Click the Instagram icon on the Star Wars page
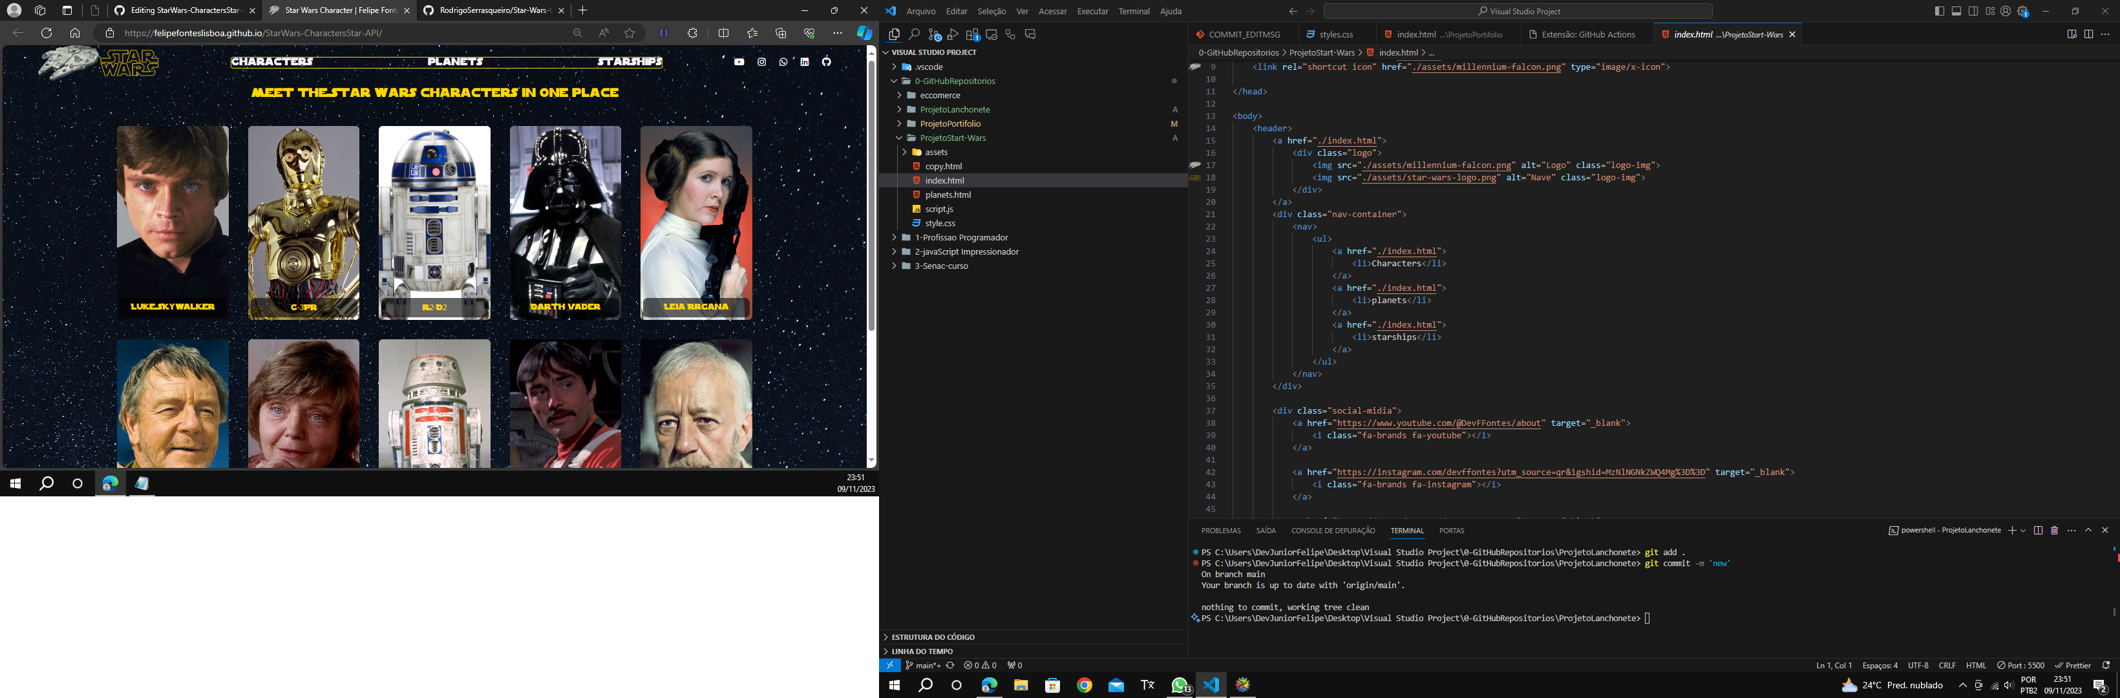 pyautogui.click(x=761, y=62)
